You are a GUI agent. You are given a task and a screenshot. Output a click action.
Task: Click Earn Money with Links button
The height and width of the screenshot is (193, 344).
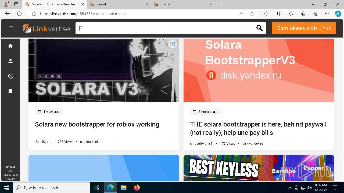coord(304,28)
